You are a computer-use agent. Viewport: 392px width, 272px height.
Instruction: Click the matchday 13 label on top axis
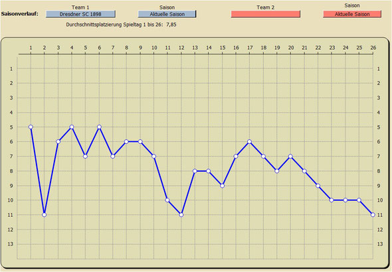coord(195,48)
